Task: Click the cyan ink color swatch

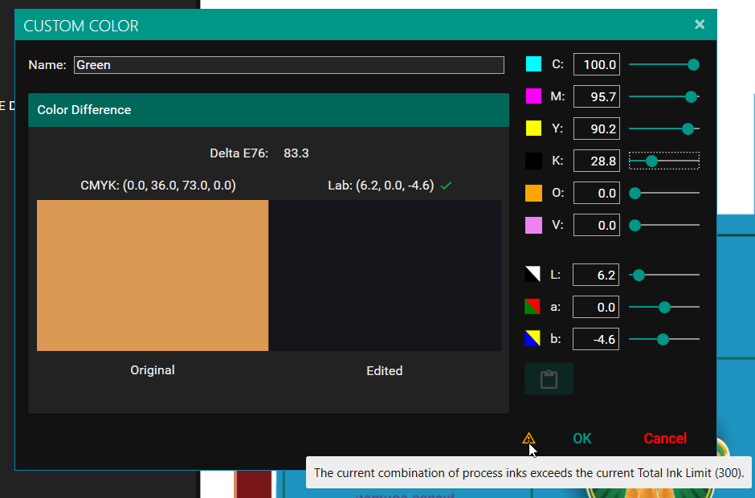Action: (x=533, y=64)
